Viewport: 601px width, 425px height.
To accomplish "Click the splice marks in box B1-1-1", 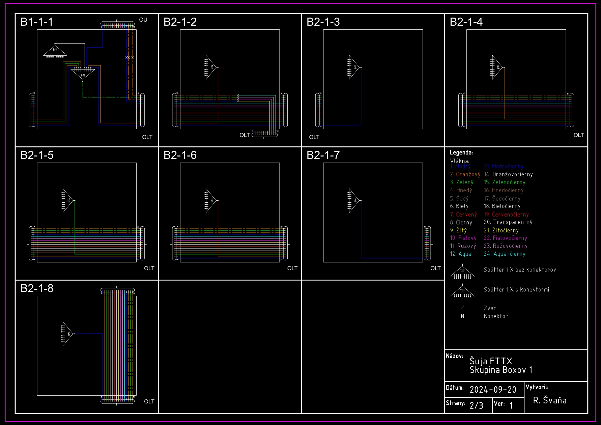I will 130,57.
